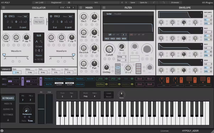Open the Poly mode selector
The width and height of the screenshot is (214, 133).
click(x=86, y=96)
